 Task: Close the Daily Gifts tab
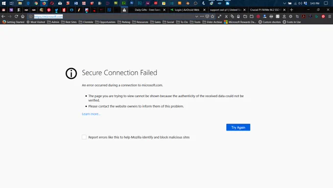click(x=164, y=10)
